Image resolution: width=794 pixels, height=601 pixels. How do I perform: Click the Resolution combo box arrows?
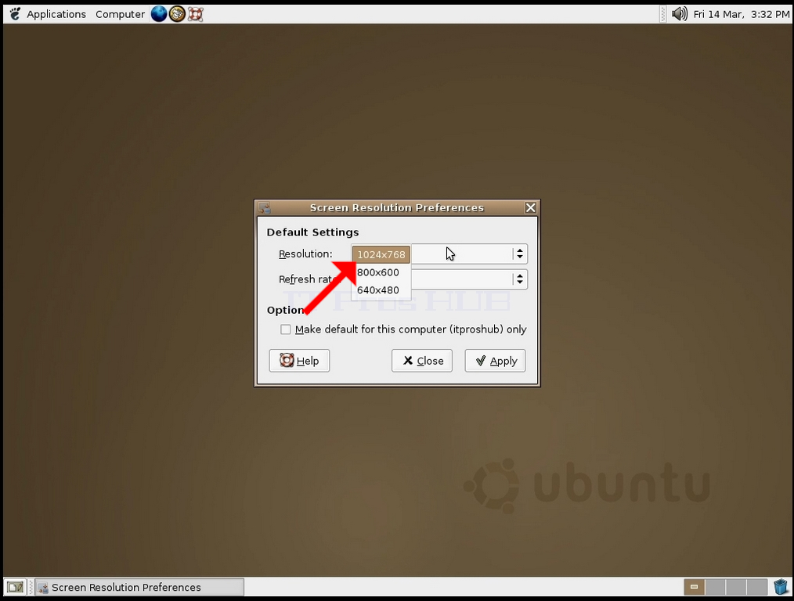519,254
